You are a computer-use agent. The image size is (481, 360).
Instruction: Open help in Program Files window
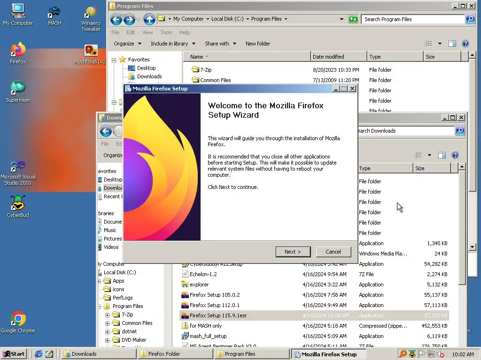[x=465, y=44]
